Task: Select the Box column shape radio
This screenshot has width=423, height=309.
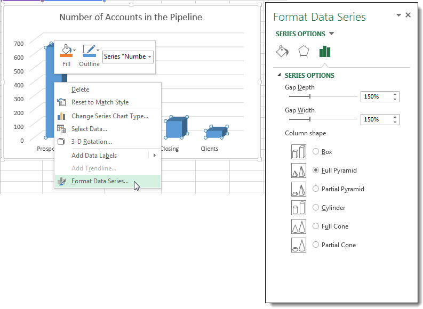Action: pyautogui.click(x=316, y=151)
